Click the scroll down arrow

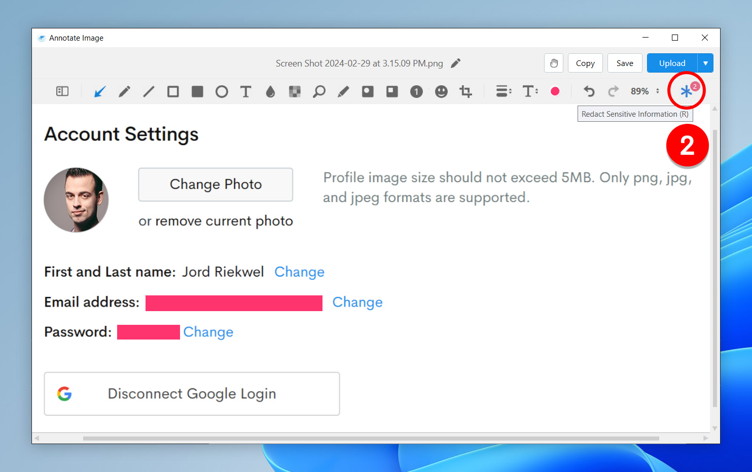pos(715,428)
